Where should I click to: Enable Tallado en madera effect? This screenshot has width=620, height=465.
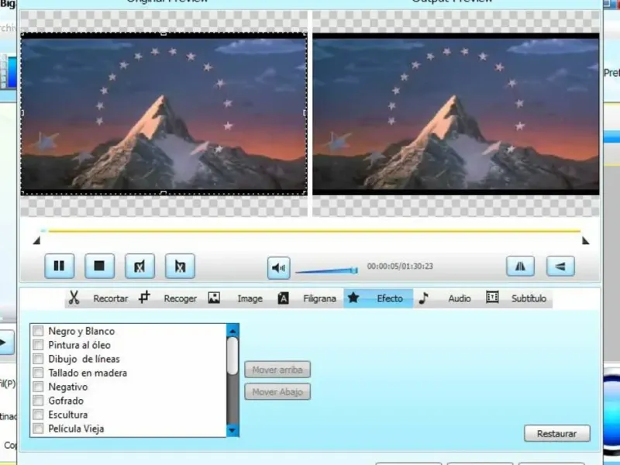38,373
